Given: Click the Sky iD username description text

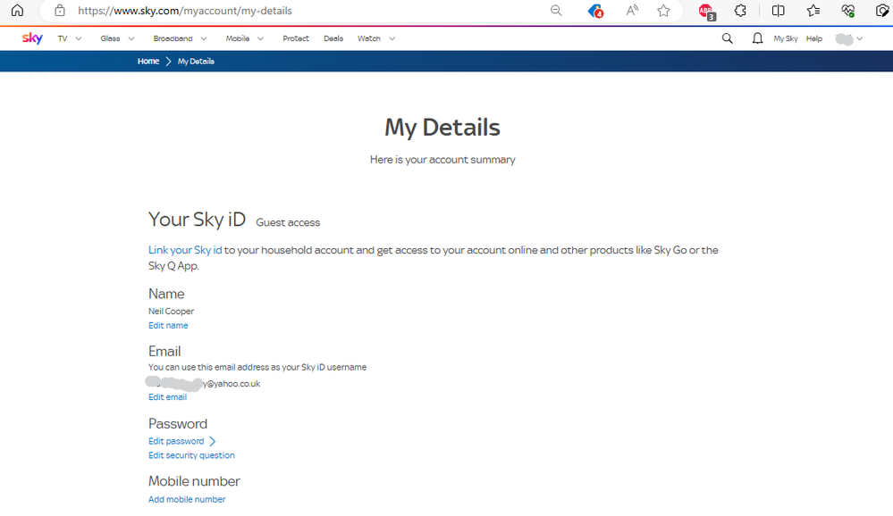Looking at the screenshot, I should click(257, 367).
